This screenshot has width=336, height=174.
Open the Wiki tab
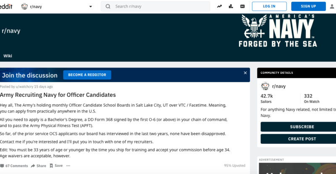pos(8,56)
